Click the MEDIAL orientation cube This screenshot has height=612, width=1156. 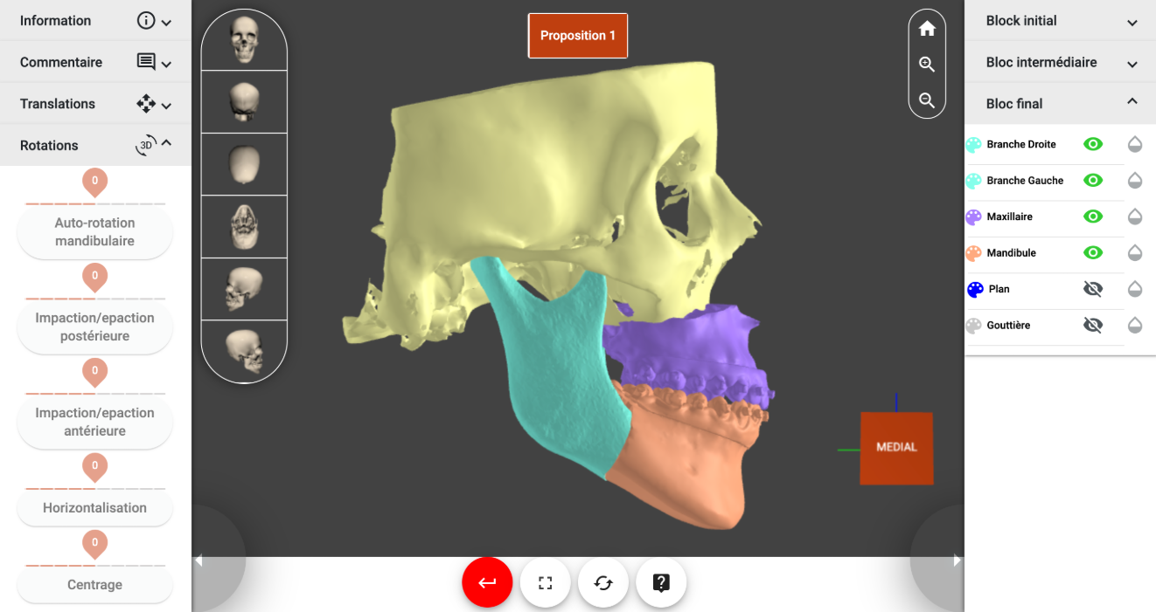pos(896,448)
